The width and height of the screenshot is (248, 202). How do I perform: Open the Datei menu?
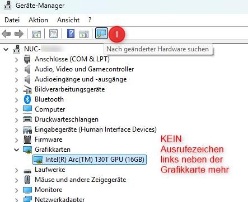pyautogui.click(x=12, y=20)
